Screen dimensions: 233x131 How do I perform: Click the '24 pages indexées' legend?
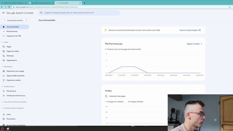pyautogui.click(x=135, y=102)
